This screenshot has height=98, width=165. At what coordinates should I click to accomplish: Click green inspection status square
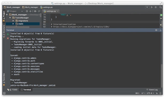pos(161,15)
